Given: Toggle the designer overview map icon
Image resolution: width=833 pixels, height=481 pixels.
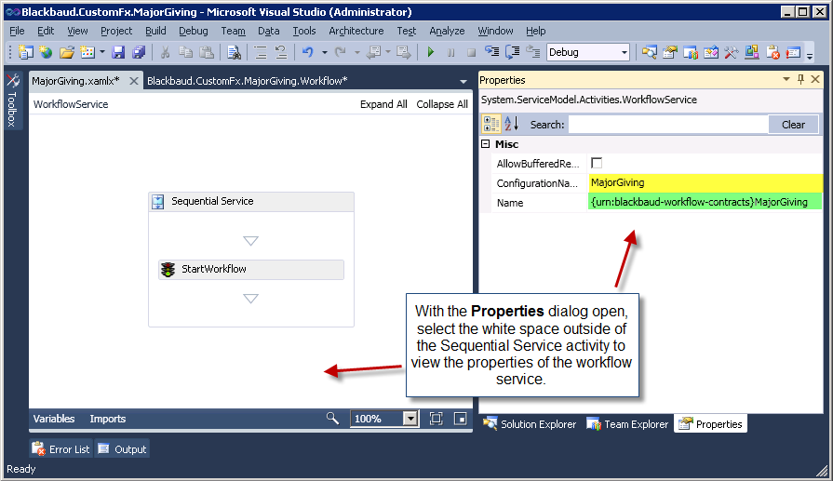Looking at the screenshot, I should 460,419.
